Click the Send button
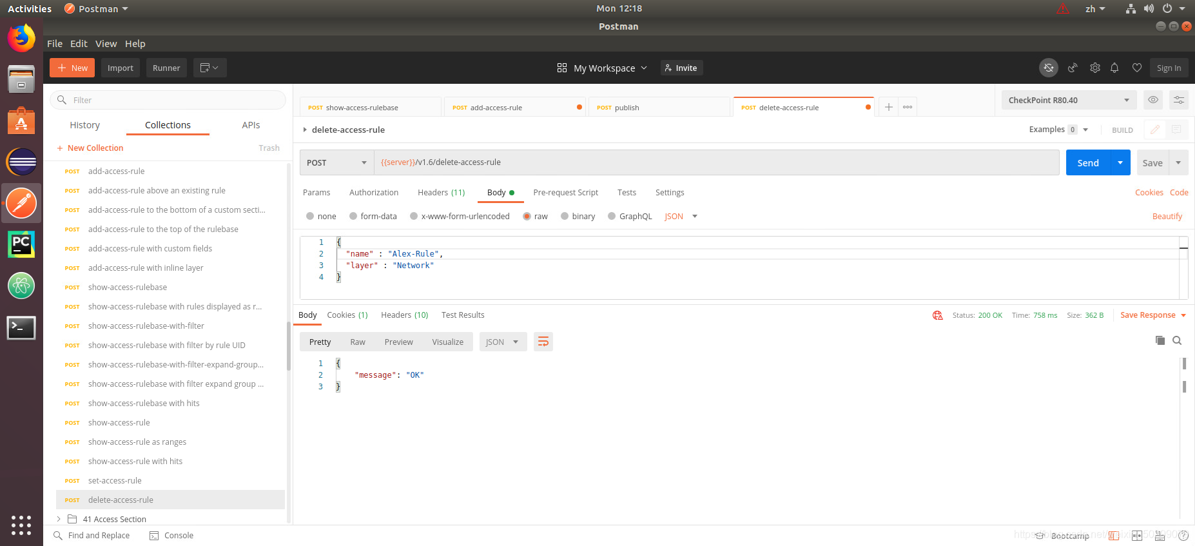The height and width of the screenshot is (546, 1195). pyautogui.click(x=1088, y=162)
